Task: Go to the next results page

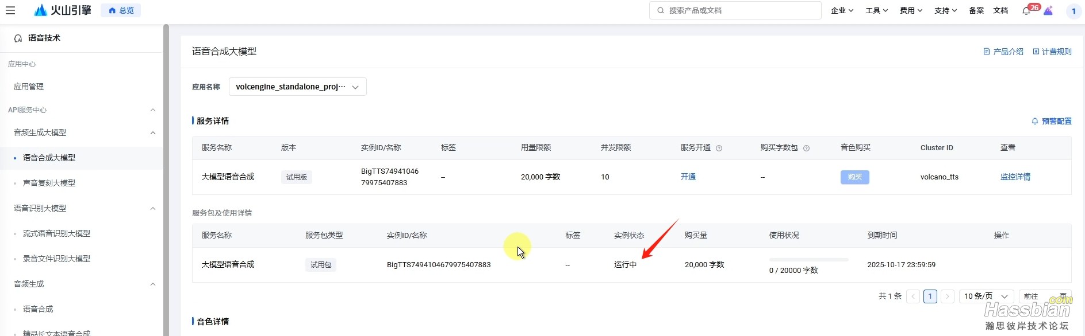Action: [948, 296]
